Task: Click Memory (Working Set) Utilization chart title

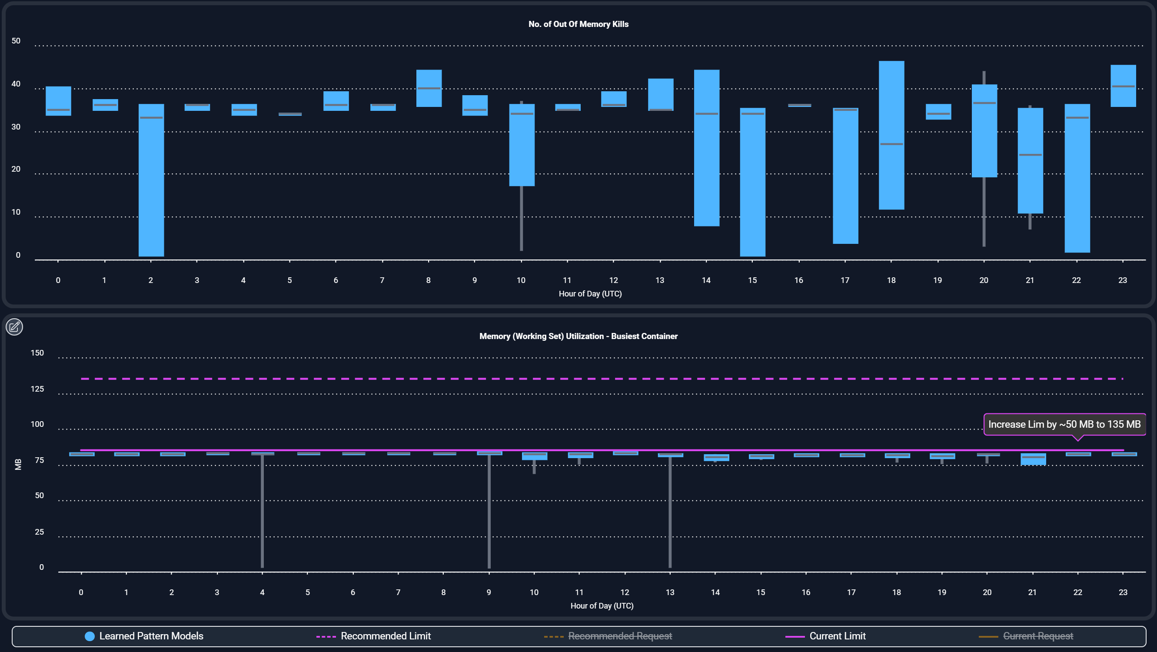Action: pyautogui.click(x=578, y=336)
